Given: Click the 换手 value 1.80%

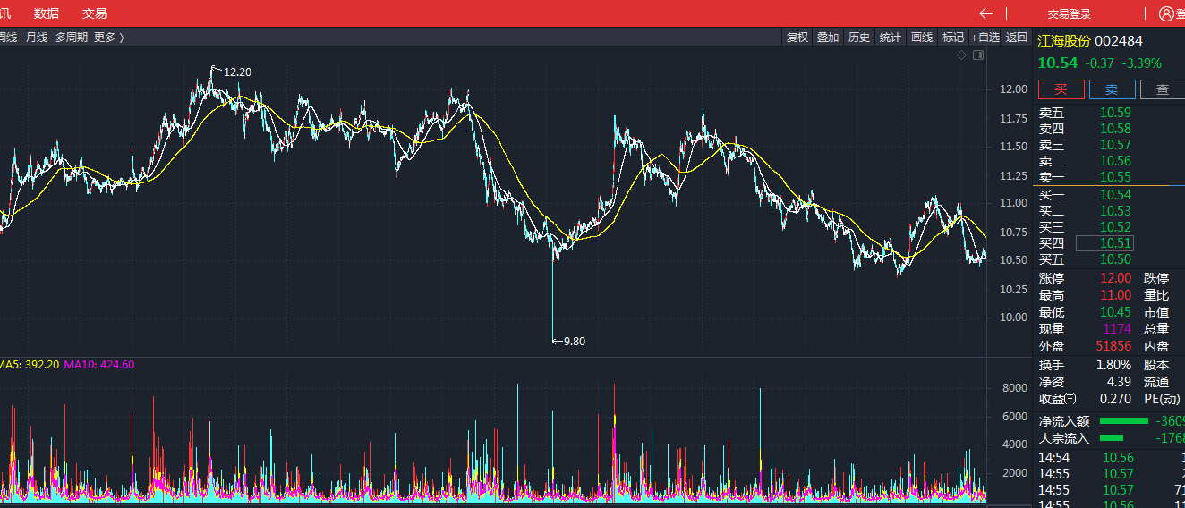Looking at the screenshot, I should click(x=1114, y=365).
